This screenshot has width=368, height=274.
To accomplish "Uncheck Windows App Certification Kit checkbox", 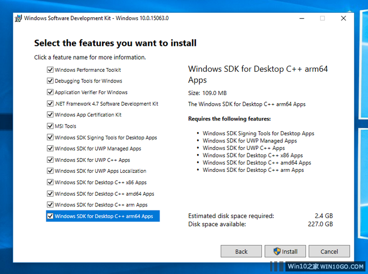I will pos(50,115).
